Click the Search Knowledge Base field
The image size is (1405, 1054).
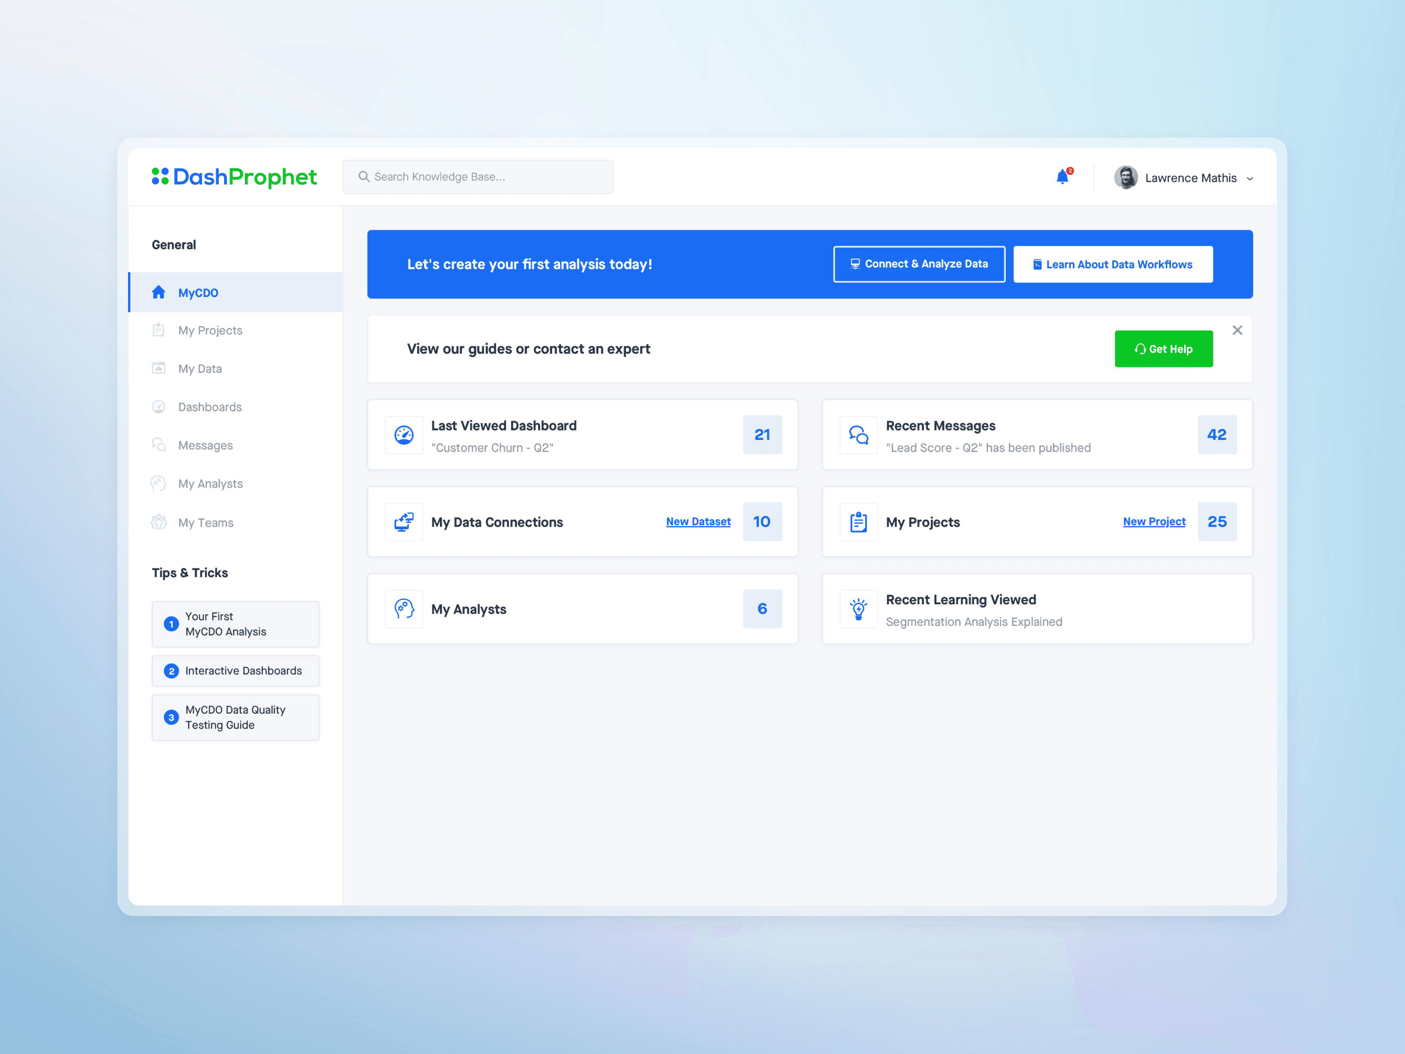click(478, 177)
